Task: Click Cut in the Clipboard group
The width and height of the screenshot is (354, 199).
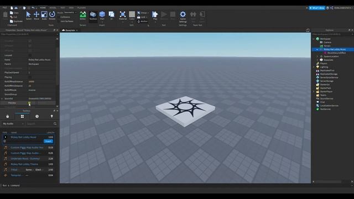Action: click(14, 17)
